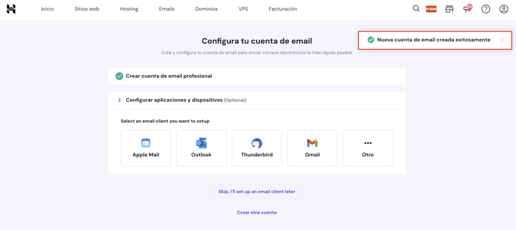The height and width of the screenshot is (230, 516).
Task: Click the Apple Mail envelope icon
Action: (x=146, y=143)
